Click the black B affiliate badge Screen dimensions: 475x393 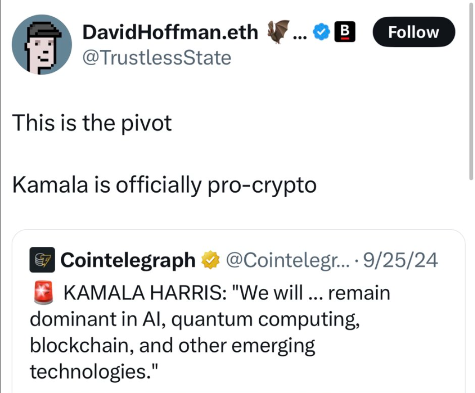tap(345, 32)
